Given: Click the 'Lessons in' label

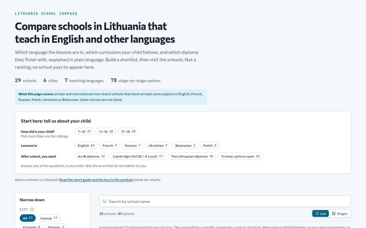Looking at the screenshot, I should [x=29, y=145].
